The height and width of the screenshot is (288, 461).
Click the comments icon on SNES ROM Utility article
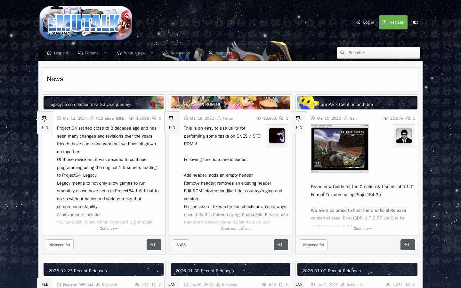[281, 118]
